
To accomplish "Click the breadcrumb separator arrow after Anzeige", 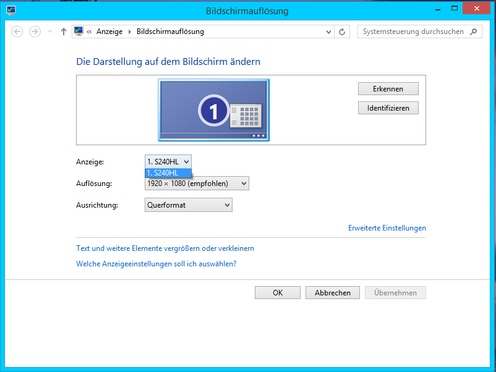I will tap(130, 32).
